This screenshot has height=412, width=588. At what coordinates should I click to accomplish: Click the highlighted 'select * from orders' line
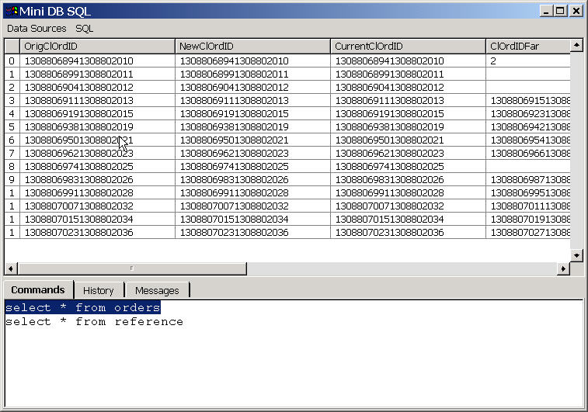[x=82, y=308]
